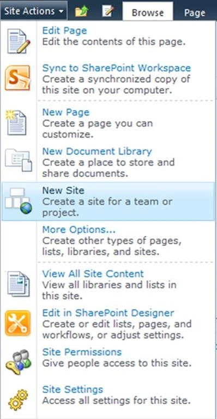Click 'Create a site for a team or project.' text

point(107,207)
